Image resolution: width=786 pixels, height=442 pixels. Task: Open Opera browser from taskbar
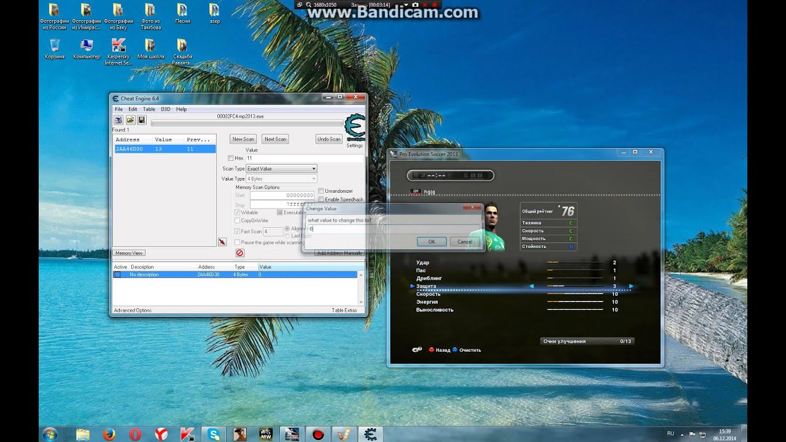click(135, 434)
